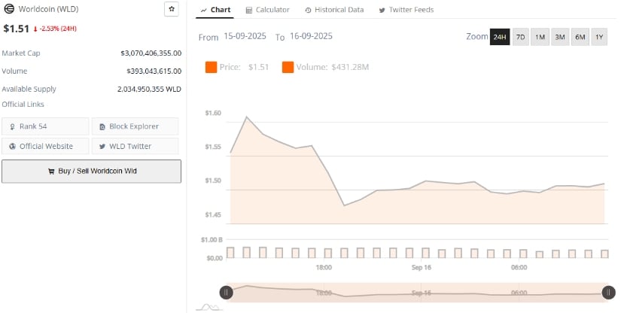Click the Volume: $431.28M legend text
This screenshot has height=313, width=621.
click(x=332, y=67)
